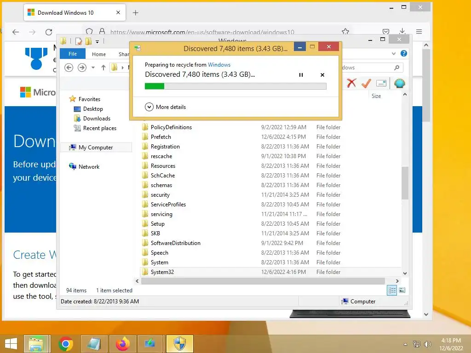The image size is (471, 353).
Task: Click the red X delete icon
Action: pyautogui.click(x=351, y=83)
